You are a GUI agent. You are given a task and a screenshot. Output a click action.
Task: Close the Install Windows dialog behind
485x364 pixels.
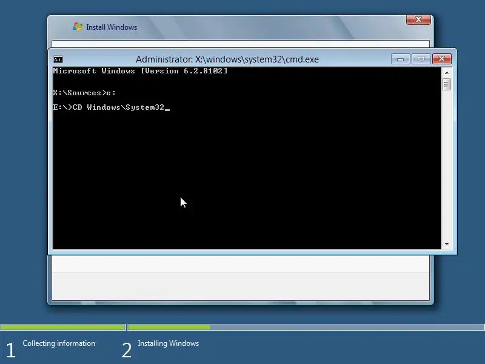click(418, 19)
